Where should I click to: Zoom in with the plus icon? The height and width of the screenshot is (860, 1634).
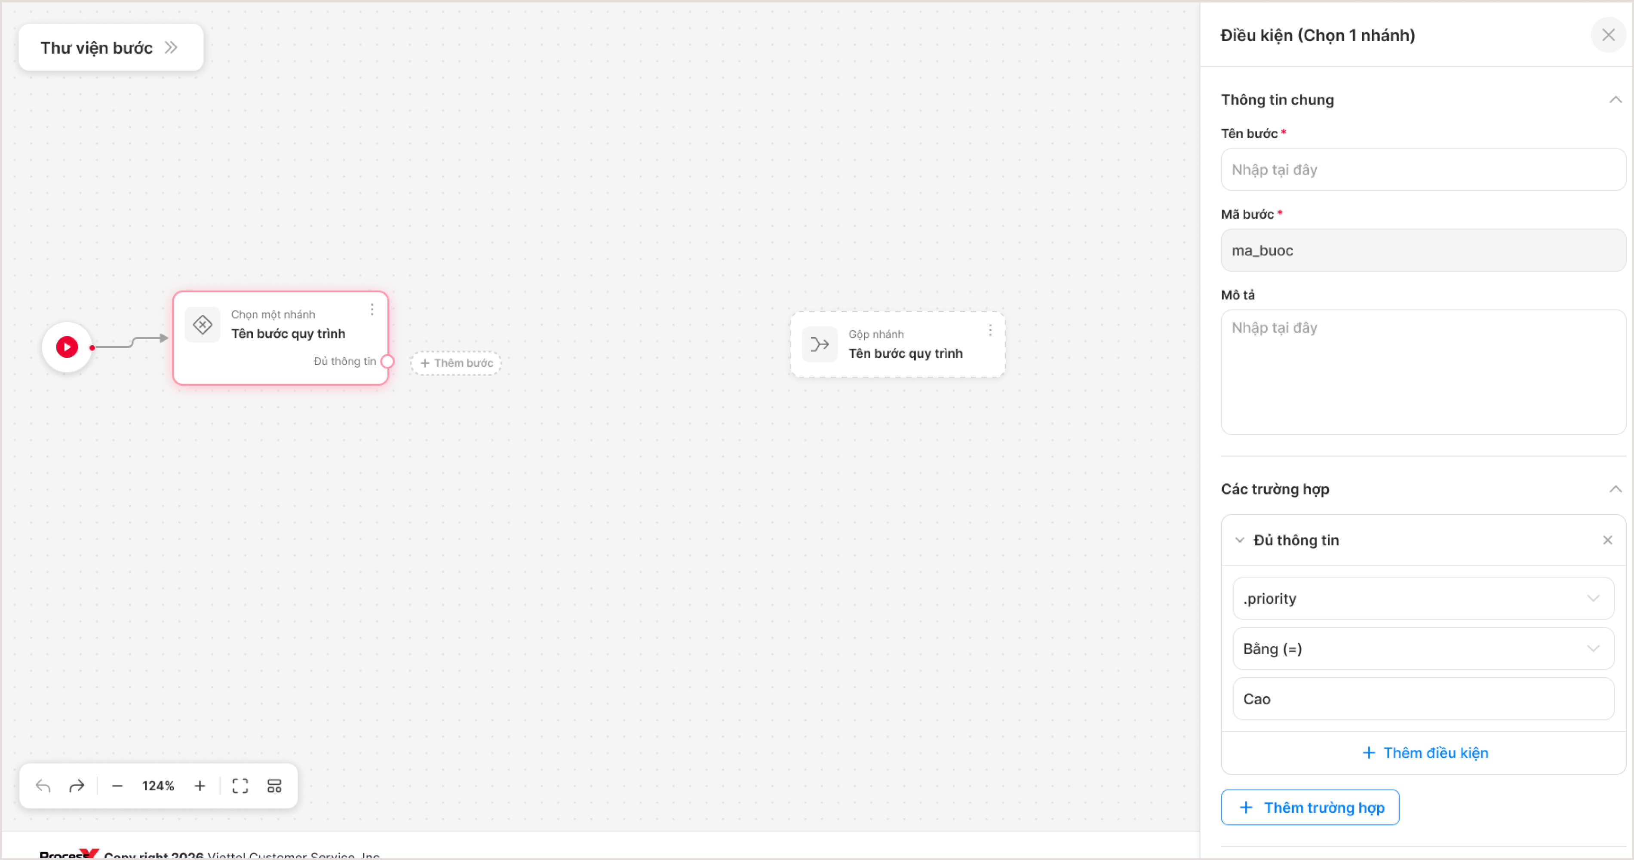click(x=200, y=786)
